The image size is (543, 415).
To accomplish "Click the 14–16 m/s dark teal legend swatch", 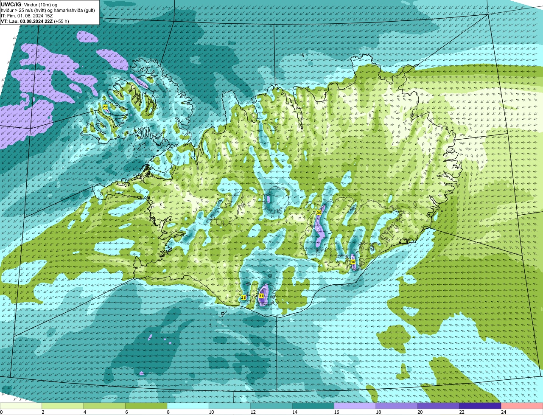I will click(x=313, y=406).
